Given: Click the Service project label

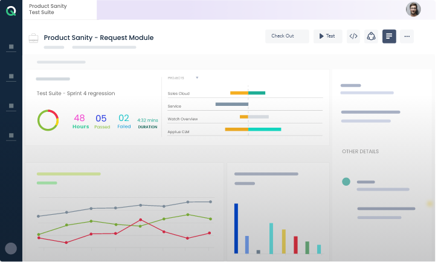Looking at the screenshot, I should coord(175,106).
